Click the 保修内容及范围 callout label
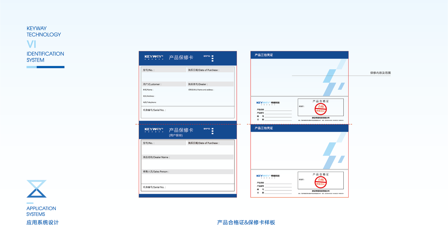This screenshot has width=448, height=251. pyautogui.click(x=380, y=73)
